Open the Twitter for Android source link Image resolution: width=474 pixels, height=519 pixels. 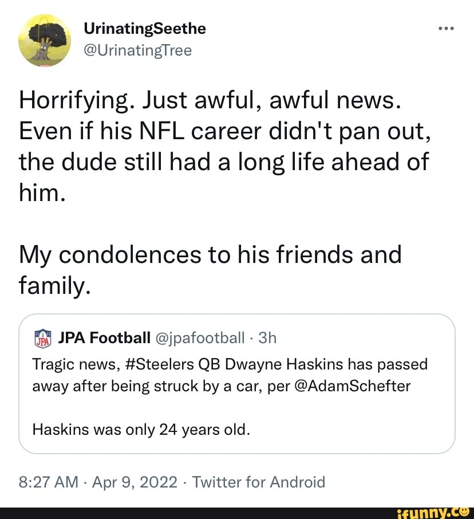pos(259,482)
